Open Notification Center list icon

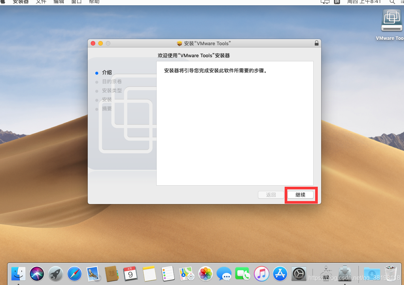tap(402, 2)
